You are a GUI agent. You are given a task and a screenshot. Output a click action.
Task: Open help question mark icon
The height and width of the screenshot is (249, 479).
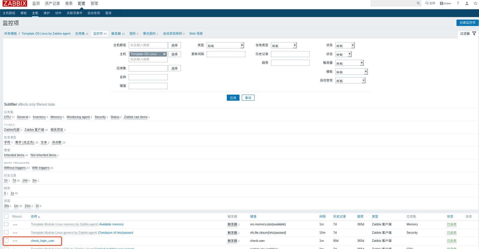458,3
